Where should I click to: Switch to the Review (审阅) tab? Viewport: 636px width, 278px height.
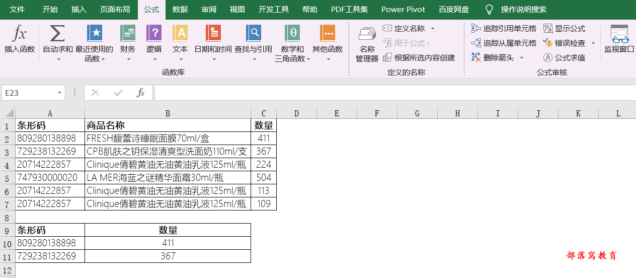pos(209,10)
